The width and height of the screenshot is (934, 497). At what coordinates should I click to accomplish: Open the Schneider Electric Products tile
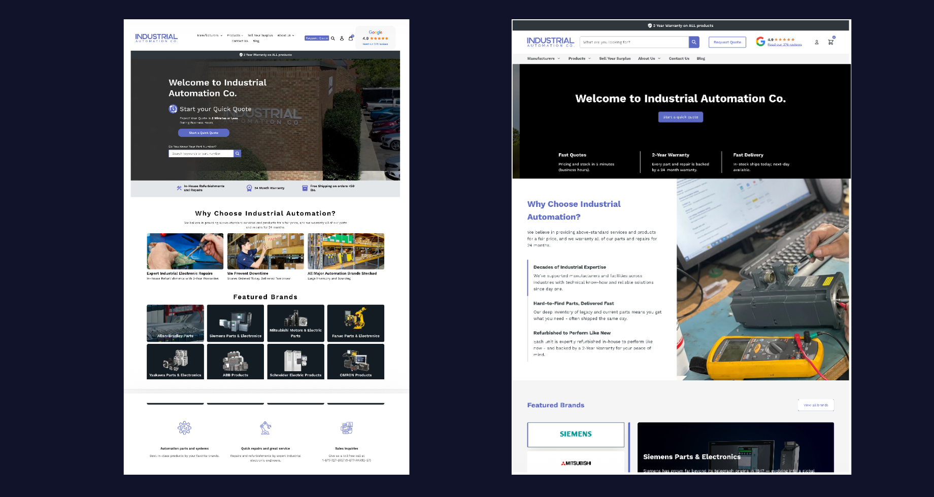[295, 362]
